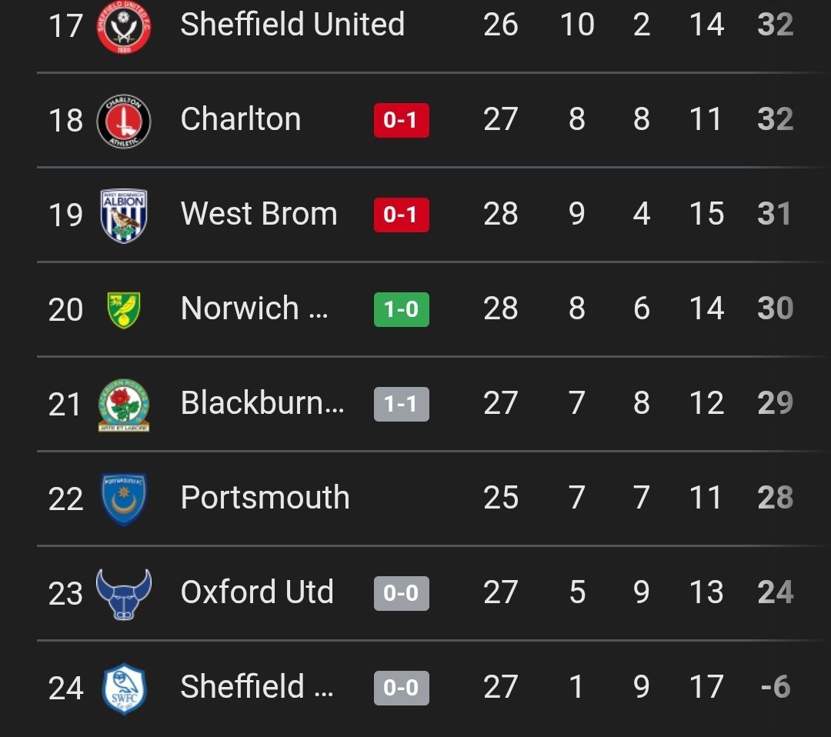Image resolution: width=831 pixels, height=737 pixels.
Task: Select the Sheffield Wednesday SWFC owl badge
Action: [124, 688]
